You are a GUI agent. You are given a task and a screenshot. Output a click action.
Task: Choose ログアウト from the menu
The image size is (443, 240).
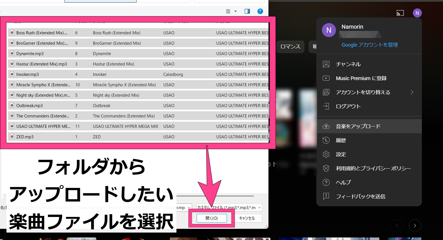pos(369,106)
